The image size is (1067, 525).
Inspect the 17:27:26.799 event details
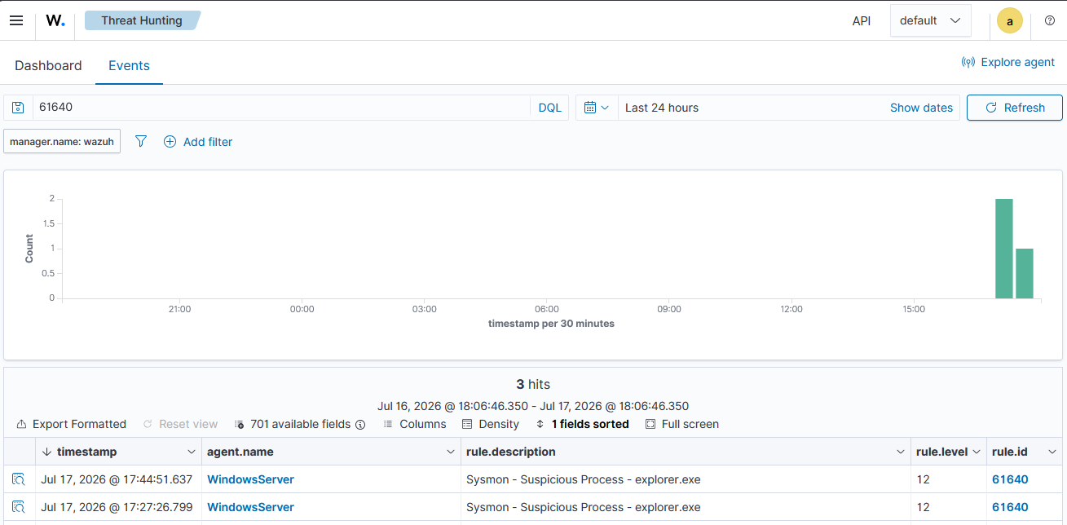(x=19, y=507)
